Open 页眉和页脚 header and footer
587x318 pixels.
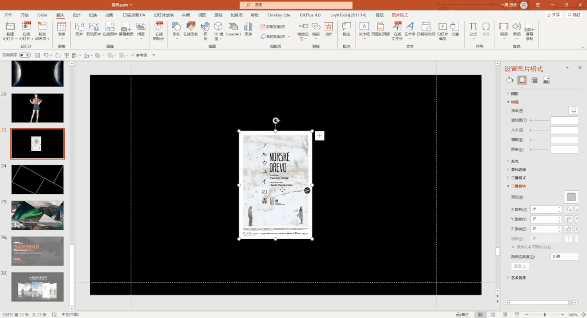(380, 29)
